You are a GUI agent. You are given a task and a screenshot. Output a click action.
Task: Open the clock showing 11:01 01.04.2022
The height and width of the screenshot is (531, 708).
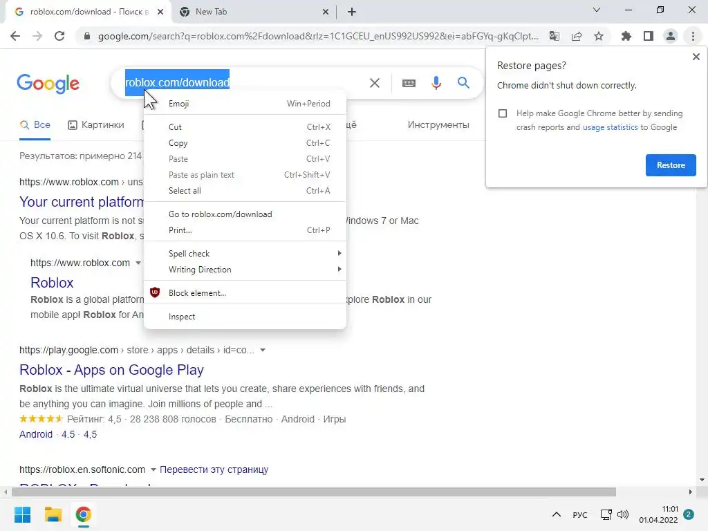click(x=658, y=514)
